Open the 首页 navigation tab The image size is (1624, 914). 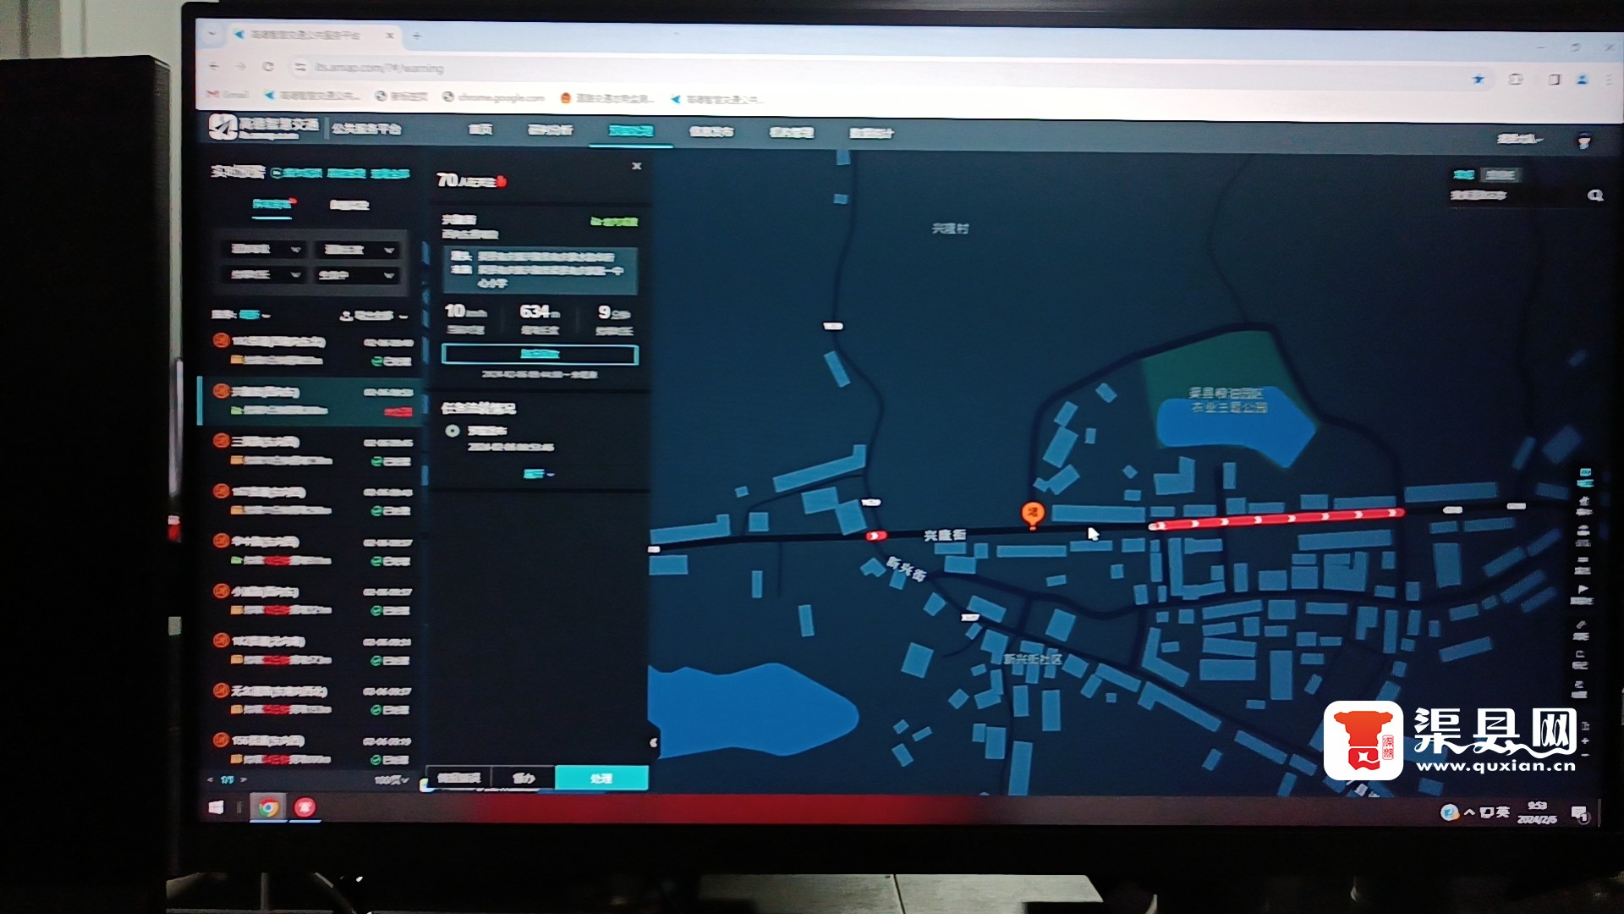[480, 129]
